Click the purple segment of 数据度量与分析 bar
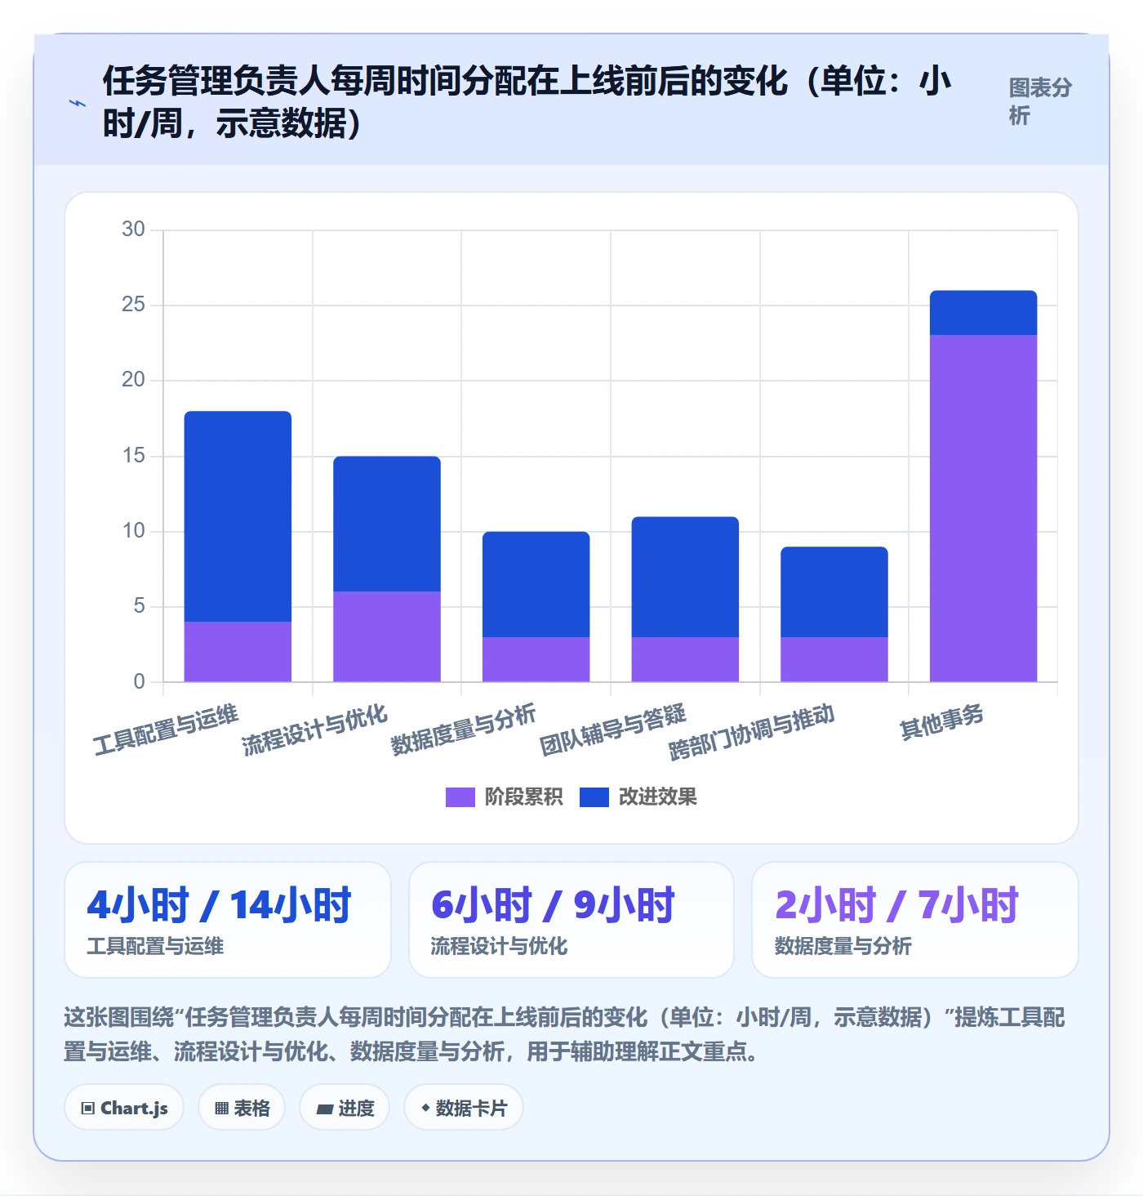 pos(536,659)
